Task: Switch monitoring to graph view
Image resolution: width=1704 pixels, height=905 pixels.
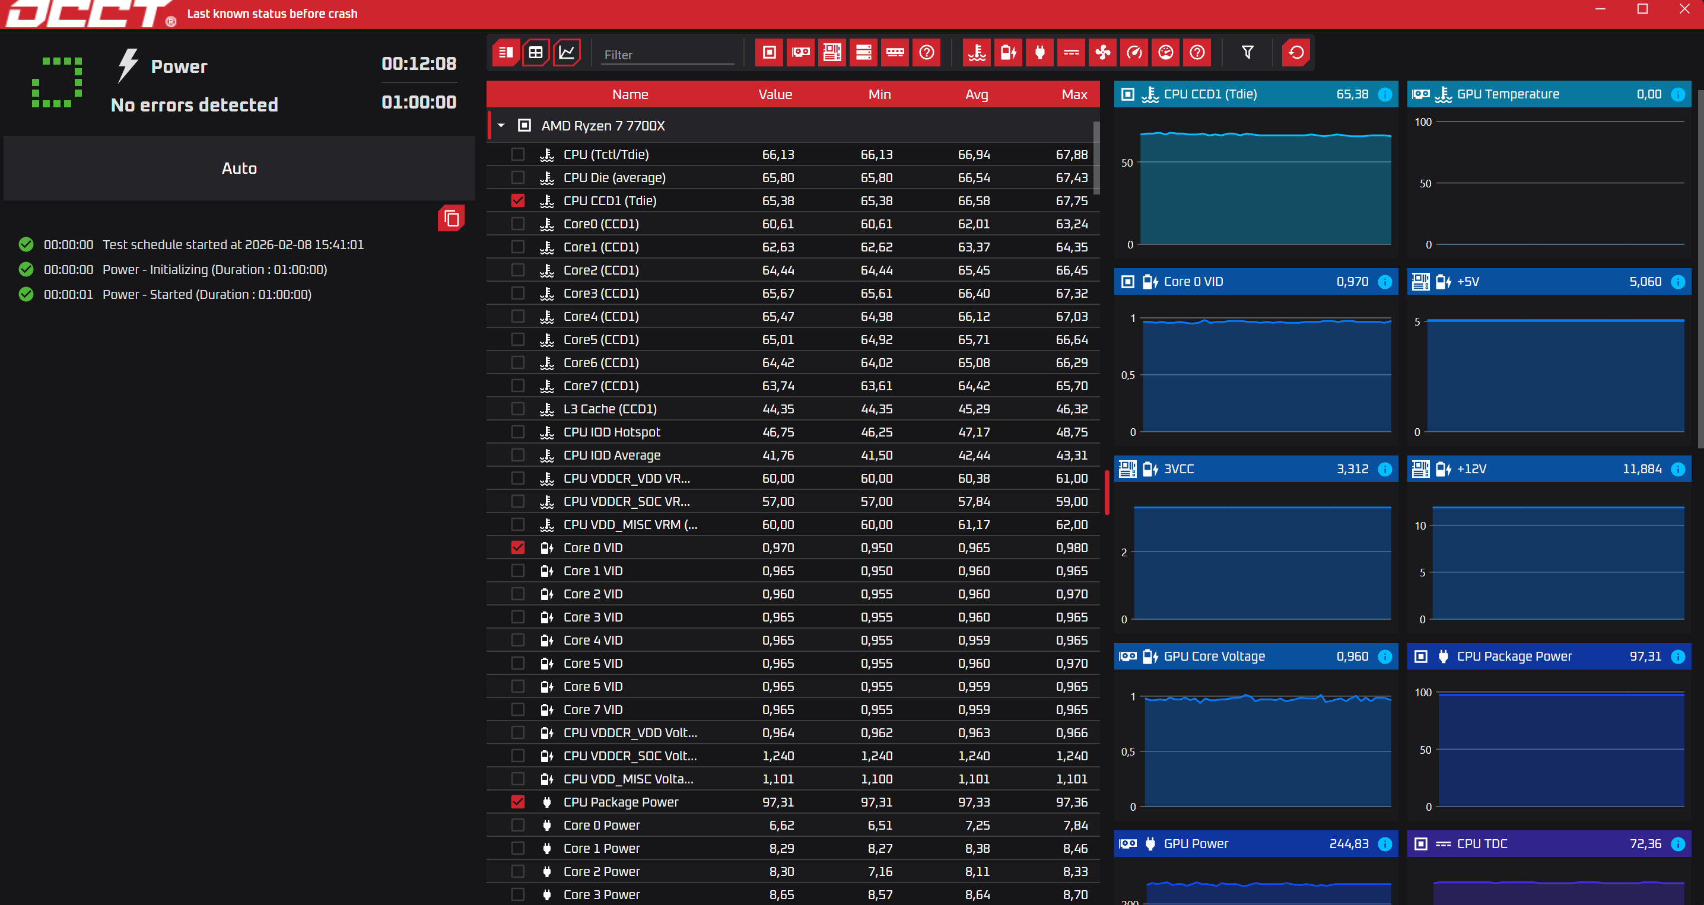Action: (x=567, y=52)
